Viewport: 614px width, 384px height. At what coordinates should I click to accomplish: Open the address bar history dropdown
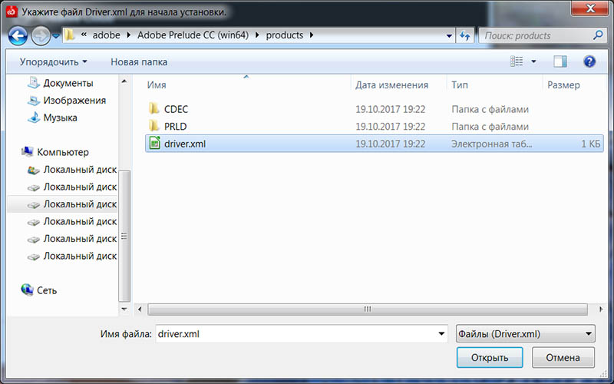pos(449,35)
